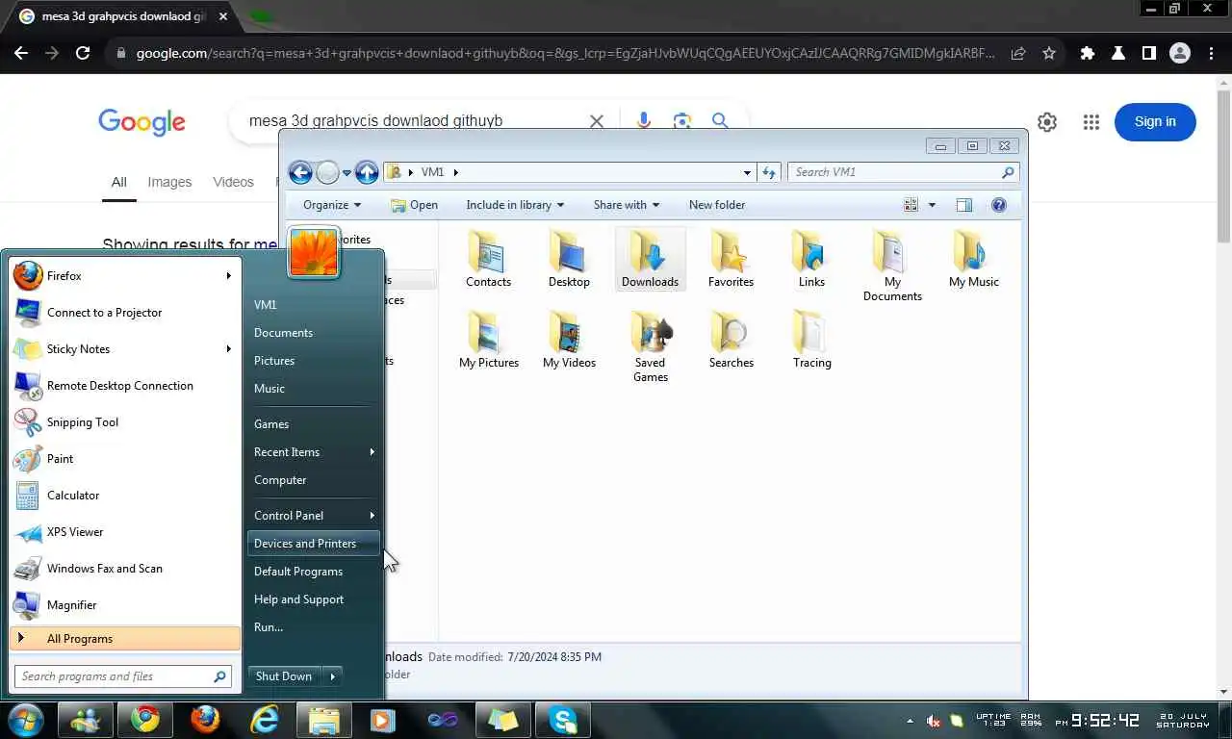Open the Magnifier tool
The image size is (1232, 739).
point(123,605)
